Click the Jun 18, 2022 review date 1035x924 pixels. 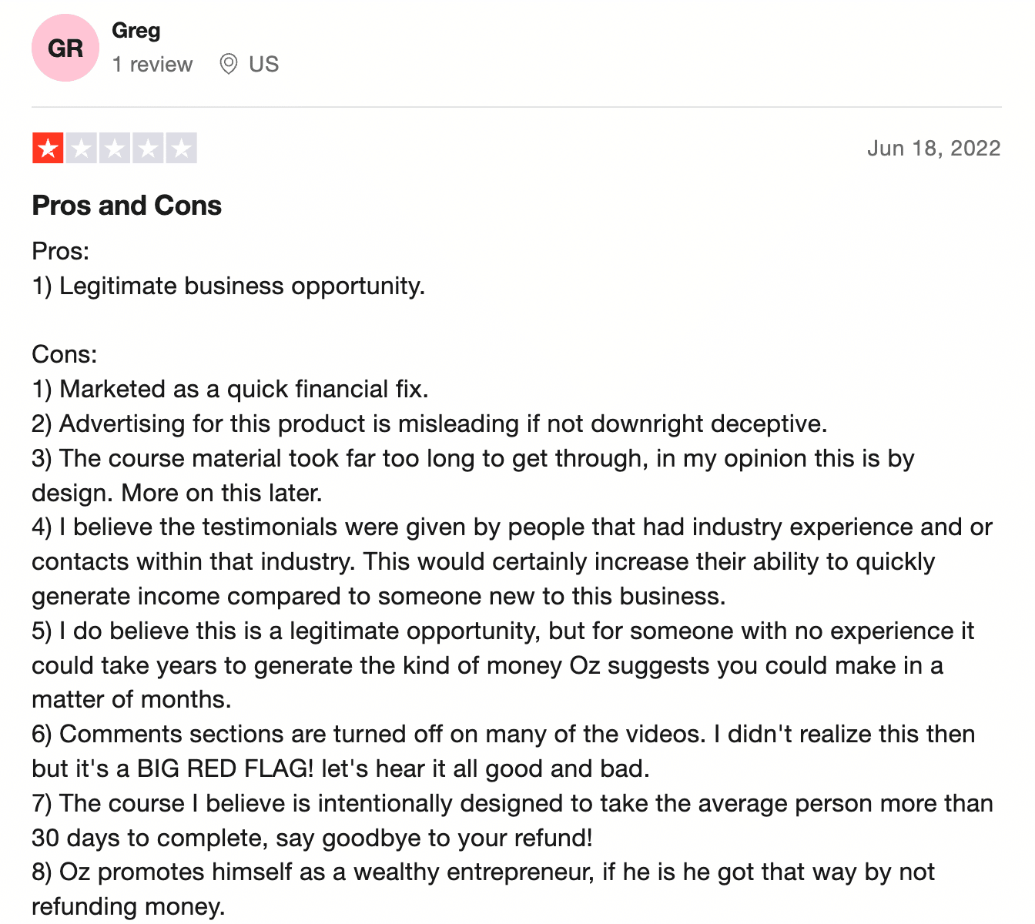pyautogui.click(x=933, y=148)
